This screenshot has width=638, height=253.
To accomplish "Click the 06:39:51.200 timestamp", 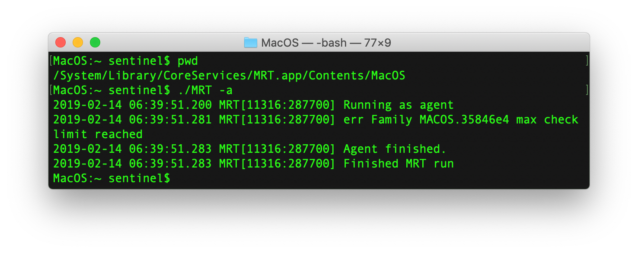I will [x=170, y=105].
